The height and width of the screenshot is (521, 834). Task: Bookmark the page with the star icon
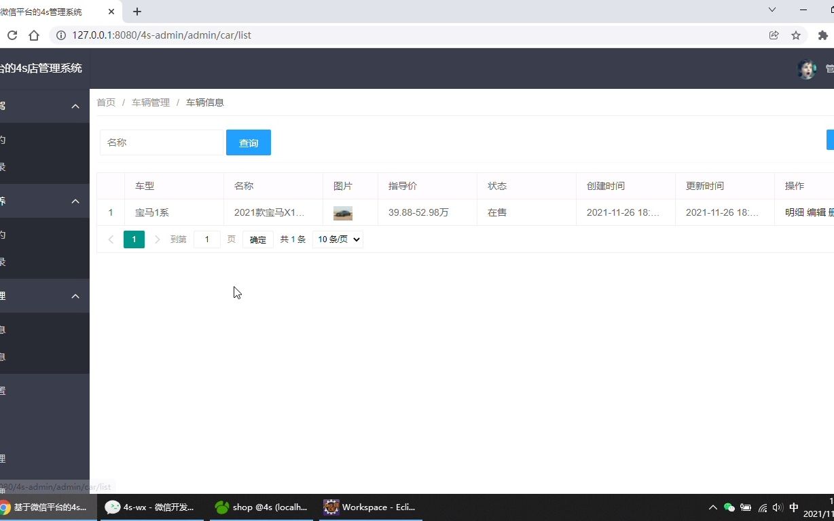tap(796, 35)
